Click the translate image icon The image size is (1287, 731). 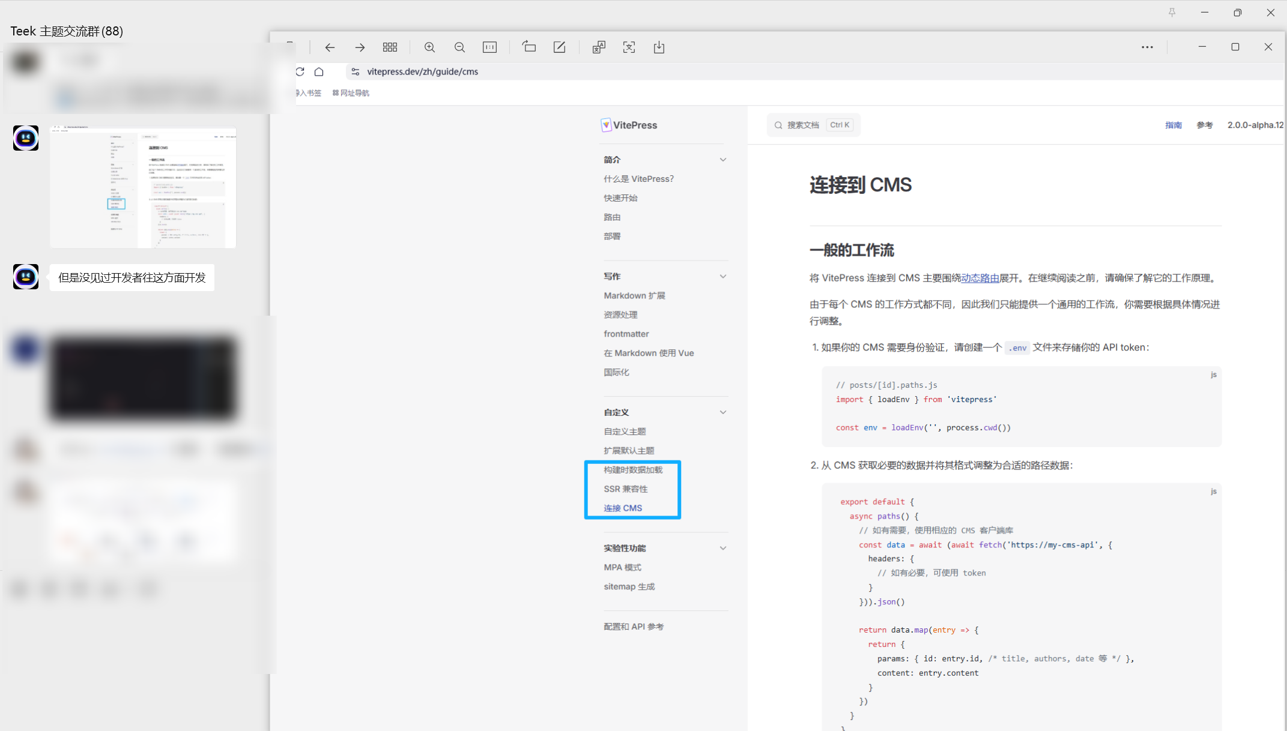pos(599,47)
